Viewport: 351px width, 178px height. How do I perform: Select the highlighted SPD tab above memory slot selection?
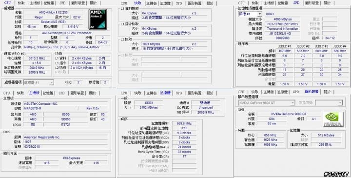296,3
